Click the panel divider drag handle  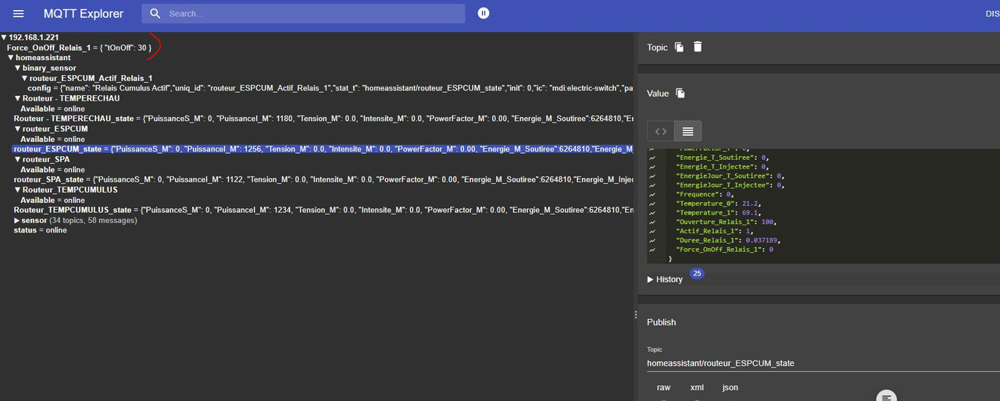636,314
